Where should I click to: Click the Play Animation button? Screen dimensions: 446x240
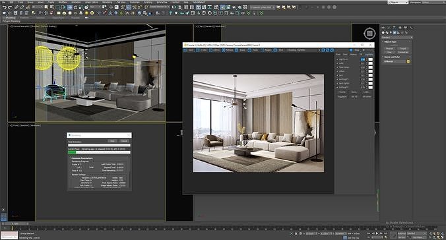(x=377, y=233)
